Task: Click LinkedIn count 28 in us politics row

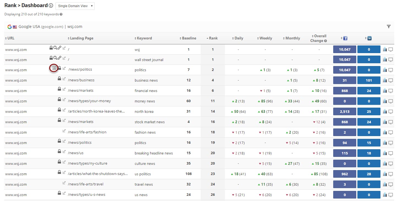Action: pos(369,174)
